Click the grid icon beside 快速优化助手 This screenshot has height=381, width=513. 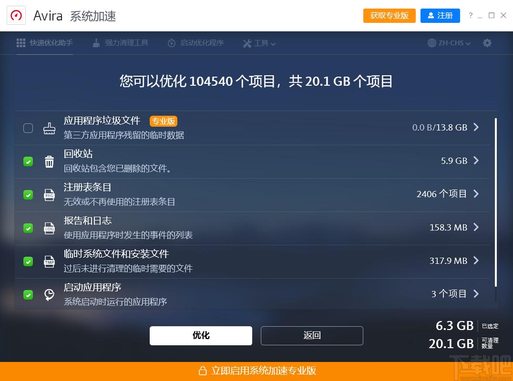click(21, 43)
